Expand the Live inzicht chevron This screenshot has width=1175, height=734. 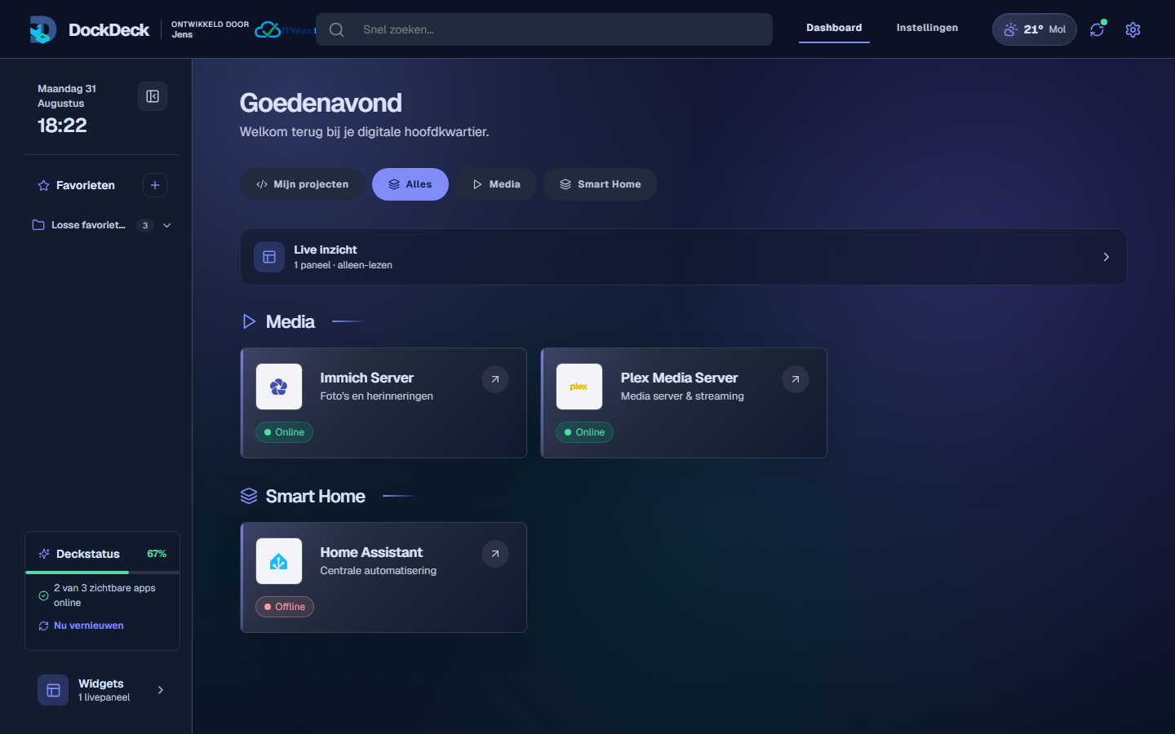[1106, 257]
